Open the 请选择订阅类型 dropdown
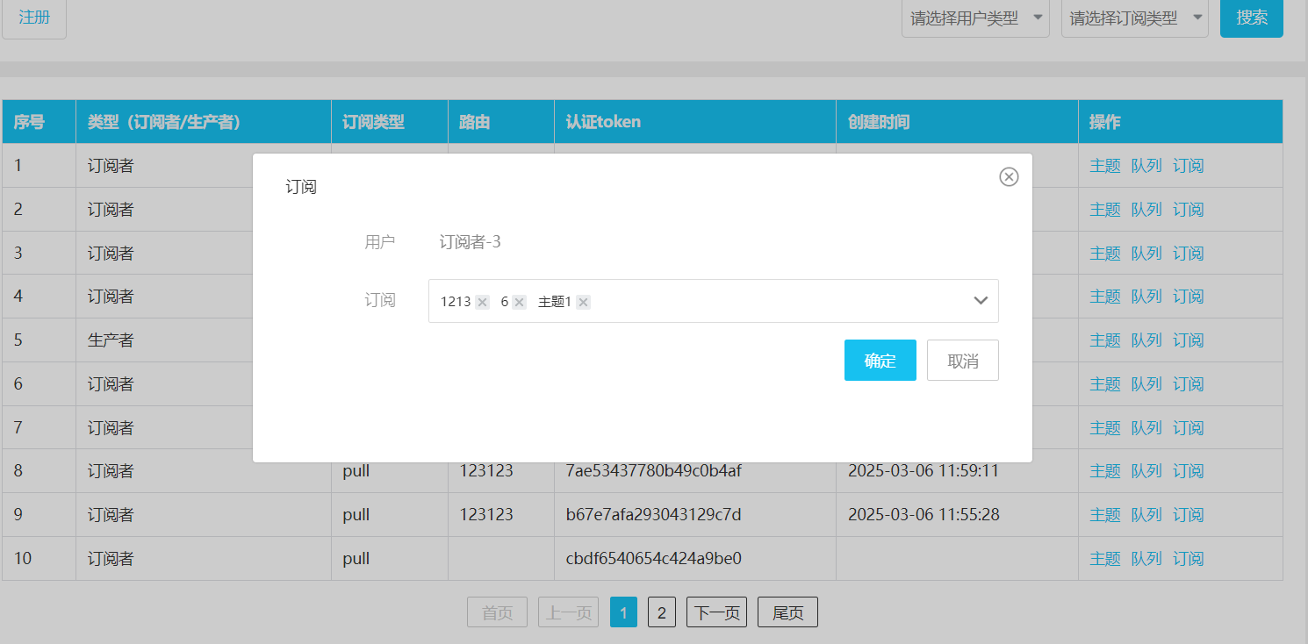Viewport: 1308px width, 644px height. click(x=1134, y=18)
